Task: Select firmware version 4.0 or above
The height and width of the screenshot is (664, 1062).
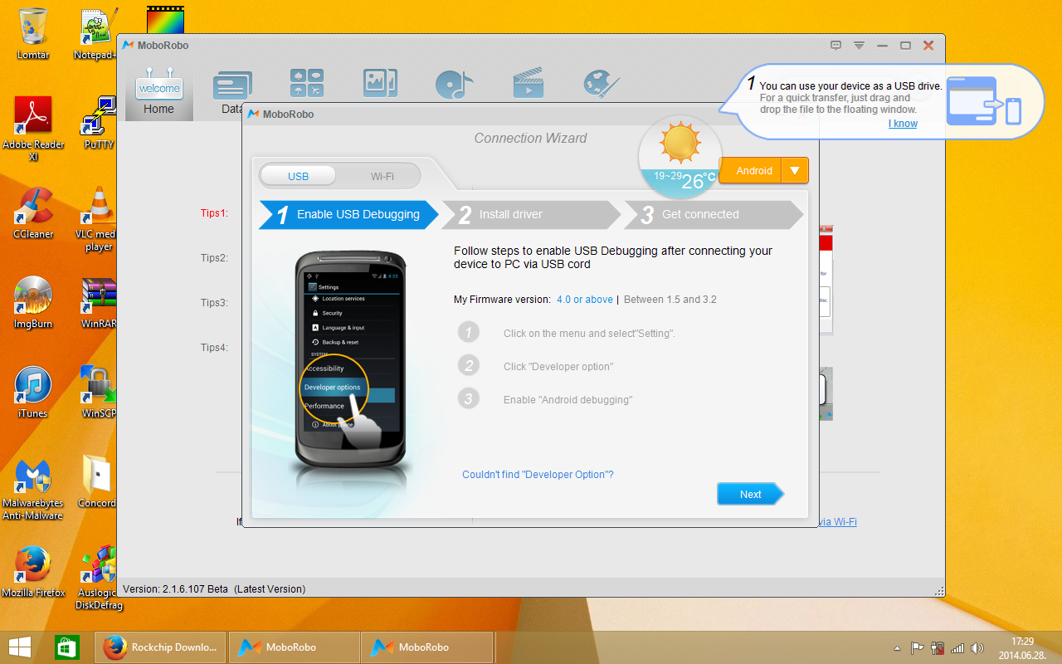Action: pyautogui.click(x=584, y=300)
